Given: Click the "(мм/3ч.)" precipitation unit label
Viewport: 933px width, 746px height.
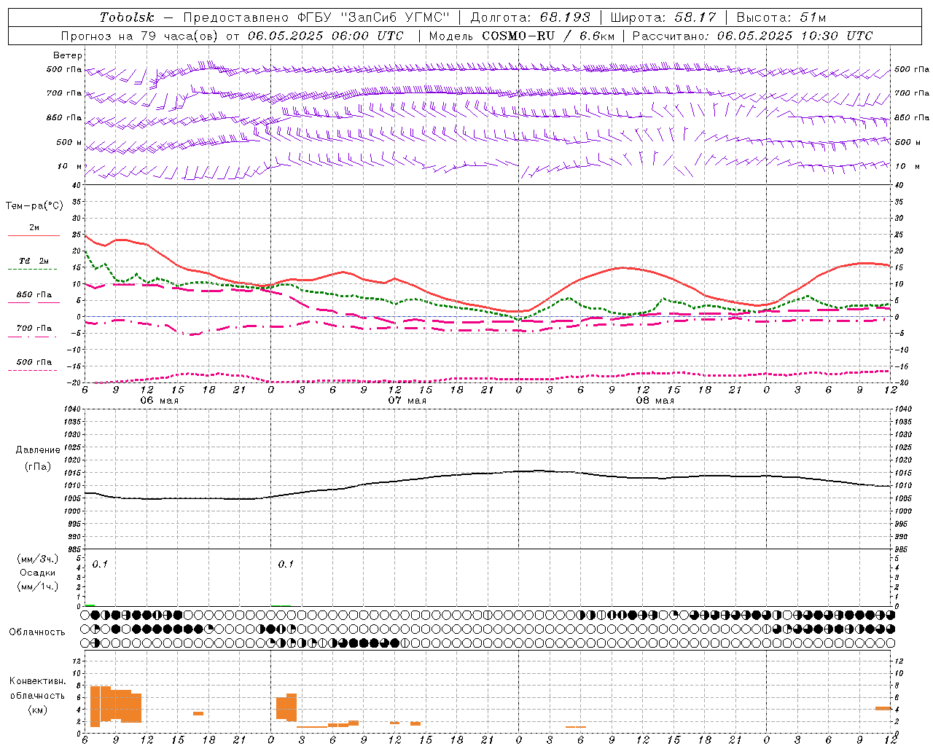Looking at the screenshot, I should pos(37,559).
